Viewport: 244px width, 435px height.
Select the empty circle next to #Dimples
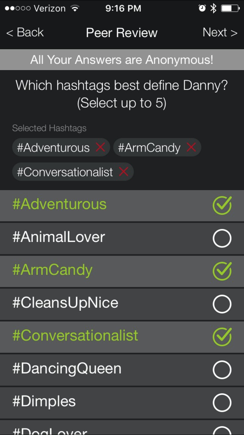[222, 403]
